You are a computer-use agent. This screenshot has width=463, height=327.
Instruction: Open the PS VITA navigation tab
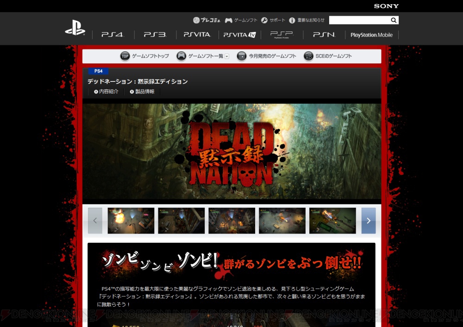(x=197, y=35)
